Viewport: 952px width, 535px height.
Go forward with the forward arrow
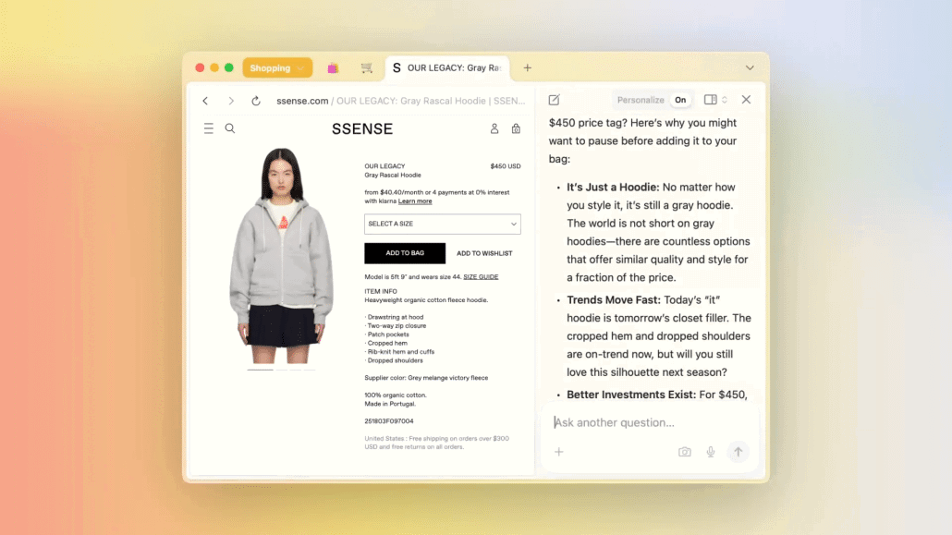[x=231, y=101]
